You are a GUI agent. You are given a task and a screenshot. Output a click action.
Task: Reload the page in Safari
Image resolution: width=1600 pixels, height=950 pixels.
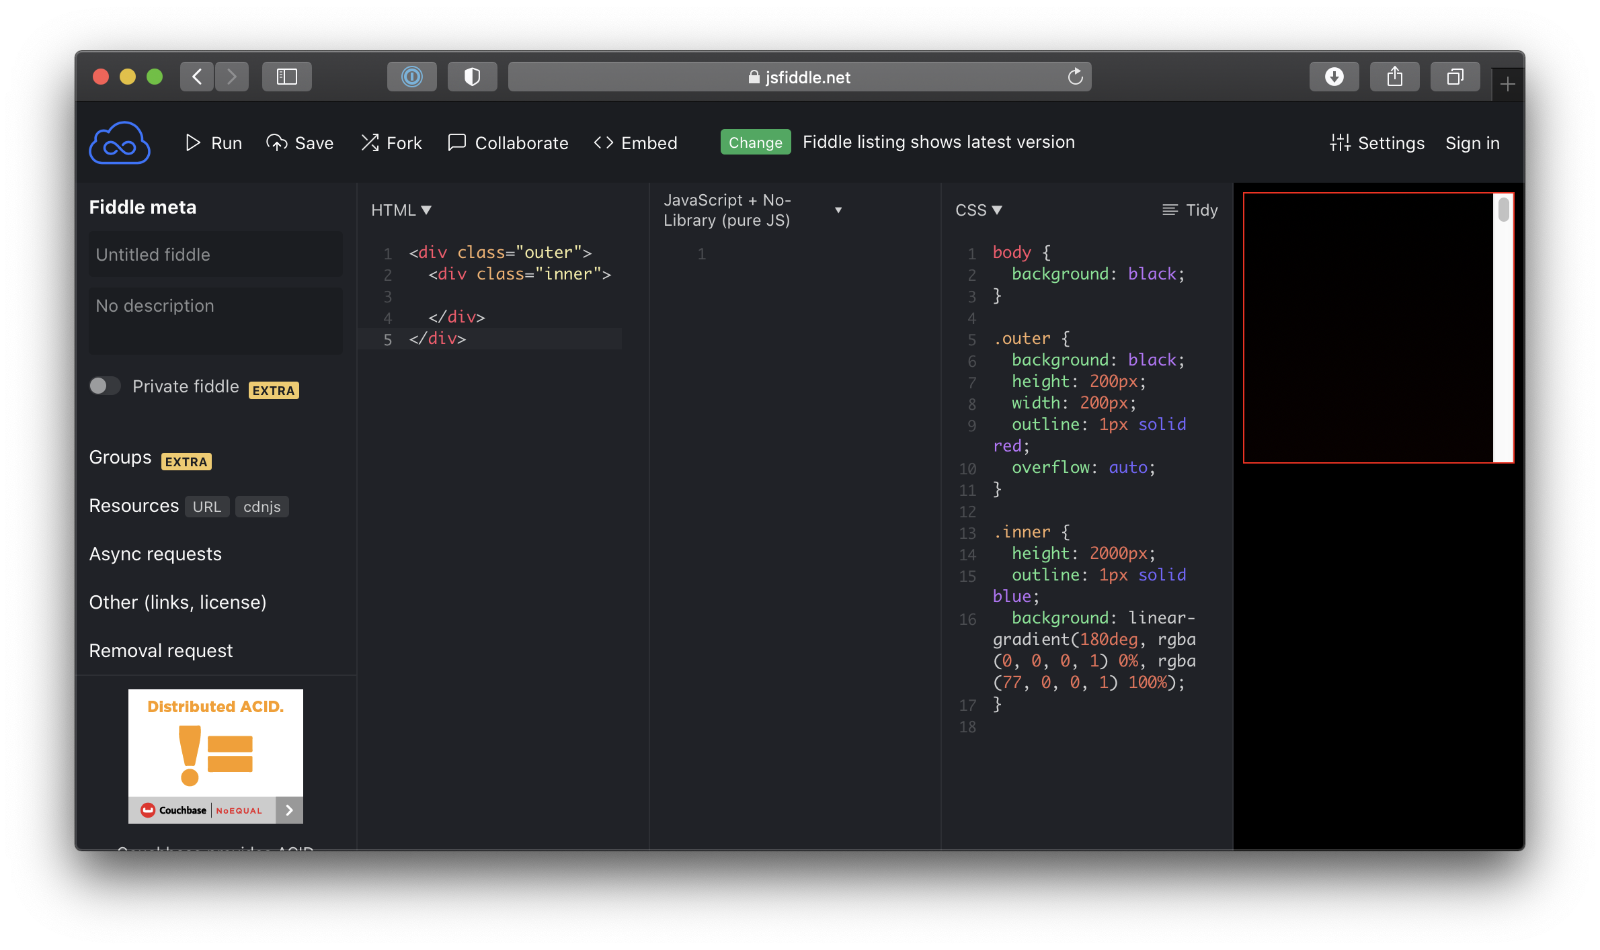(1075, 77)
